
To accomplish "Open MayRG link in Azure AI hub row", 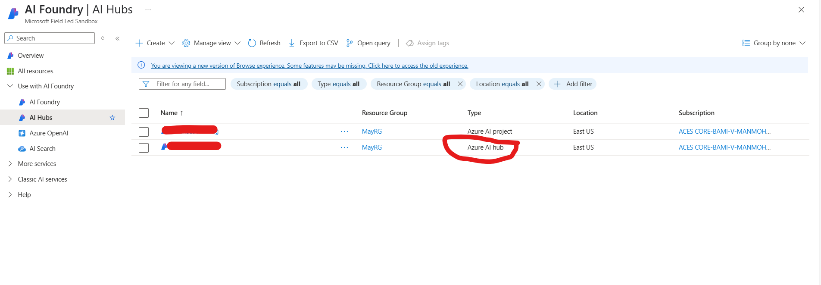I will pyautogui.click(x=372, y=147).
